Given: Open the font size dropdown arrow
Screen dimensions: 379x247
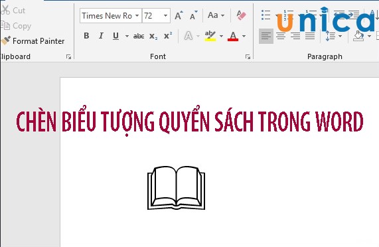Looking at the screenshot, I should [x=165, y=16].
